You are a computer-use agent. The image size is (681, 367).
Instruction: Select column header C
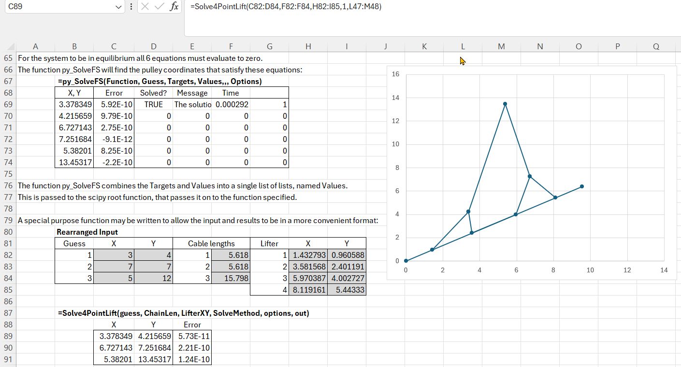pos(114,47)
